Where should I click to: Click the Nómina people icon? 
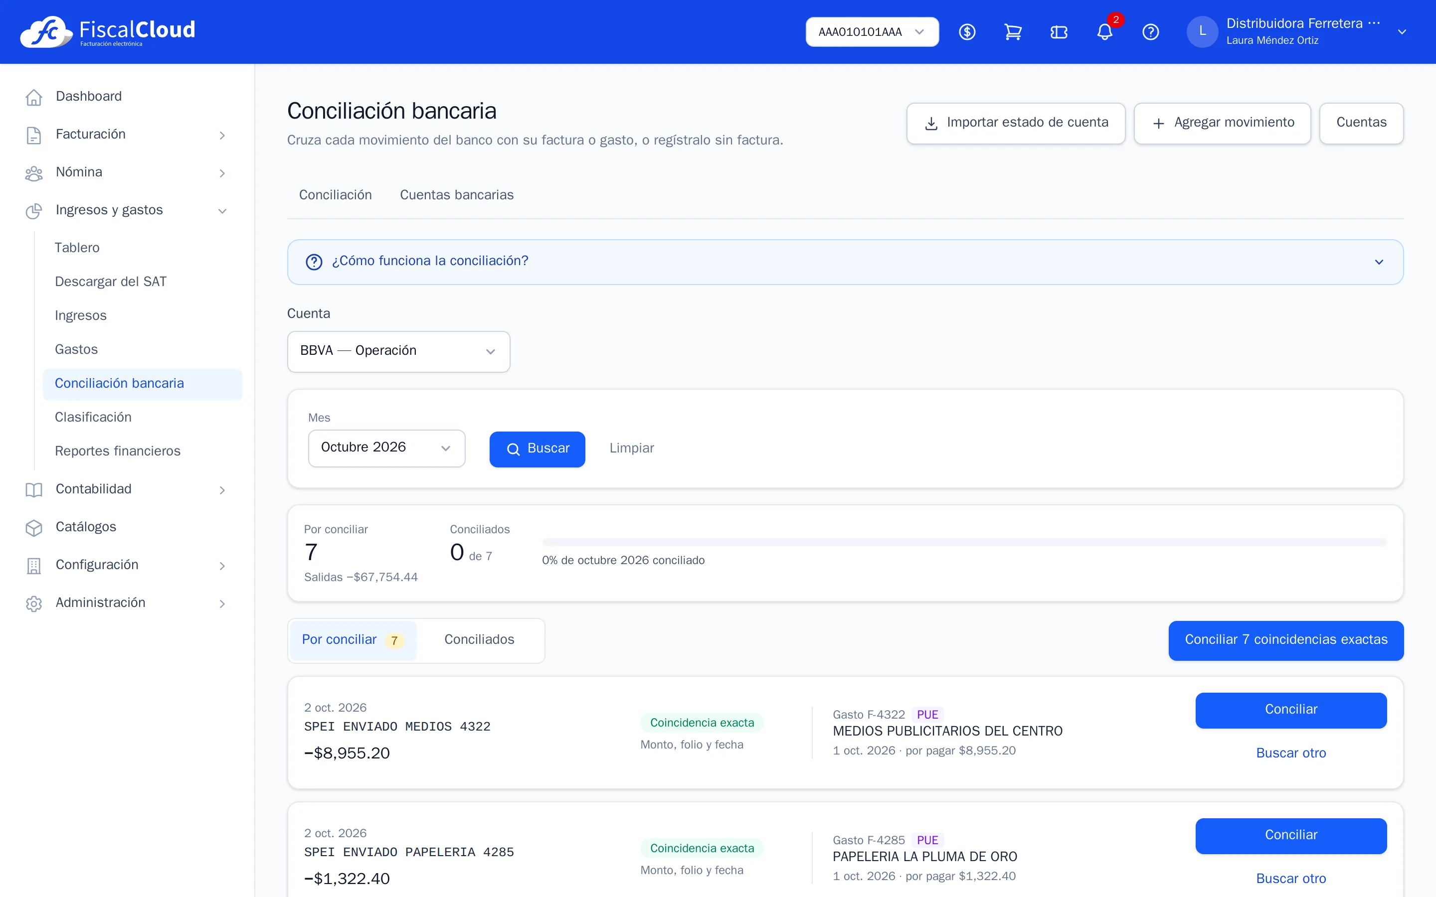pos(34,172)
